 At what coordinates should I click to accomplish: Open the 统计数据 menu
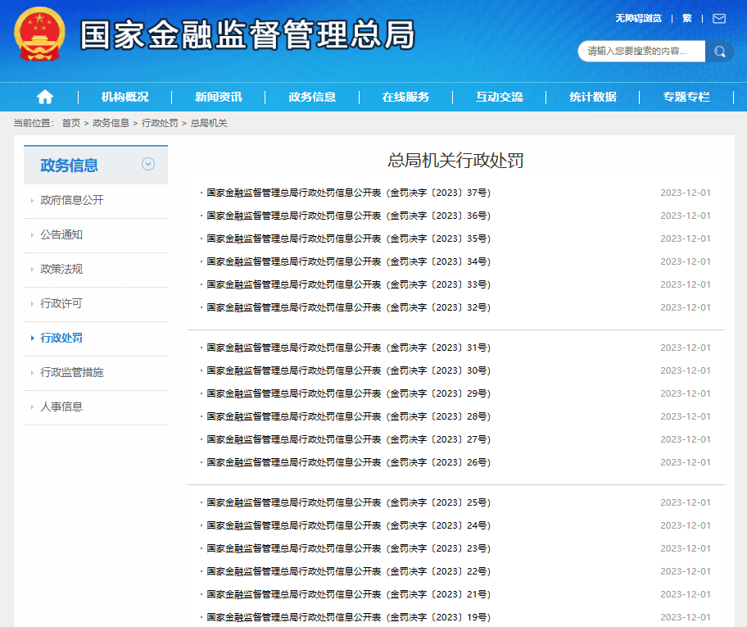pos(593,97)
